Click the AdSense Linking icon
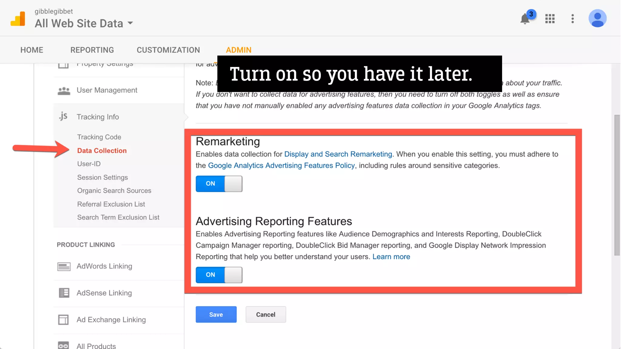The image size is (621, 349). (64, 293)
